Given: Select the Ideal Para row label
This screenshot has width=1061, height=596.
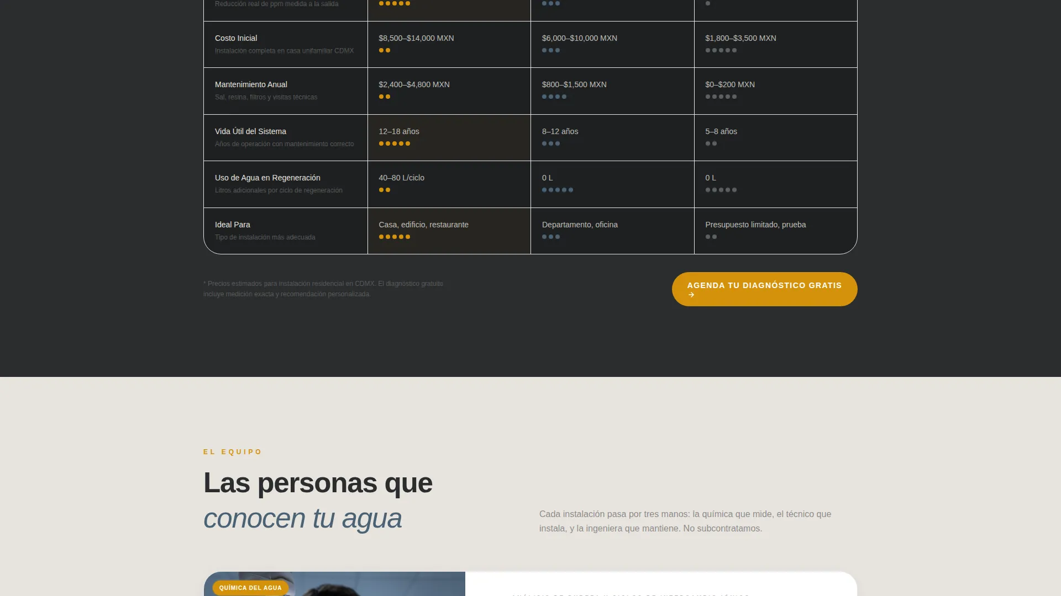Looking at the screenshot, I should (x=233, y=225).
